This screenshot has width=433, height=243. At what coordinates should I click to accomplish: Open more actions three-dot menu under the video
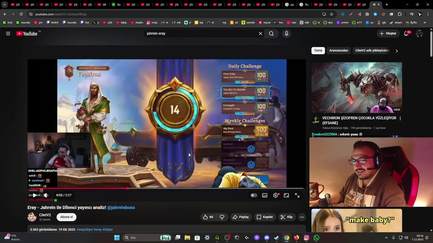[302, 217]
